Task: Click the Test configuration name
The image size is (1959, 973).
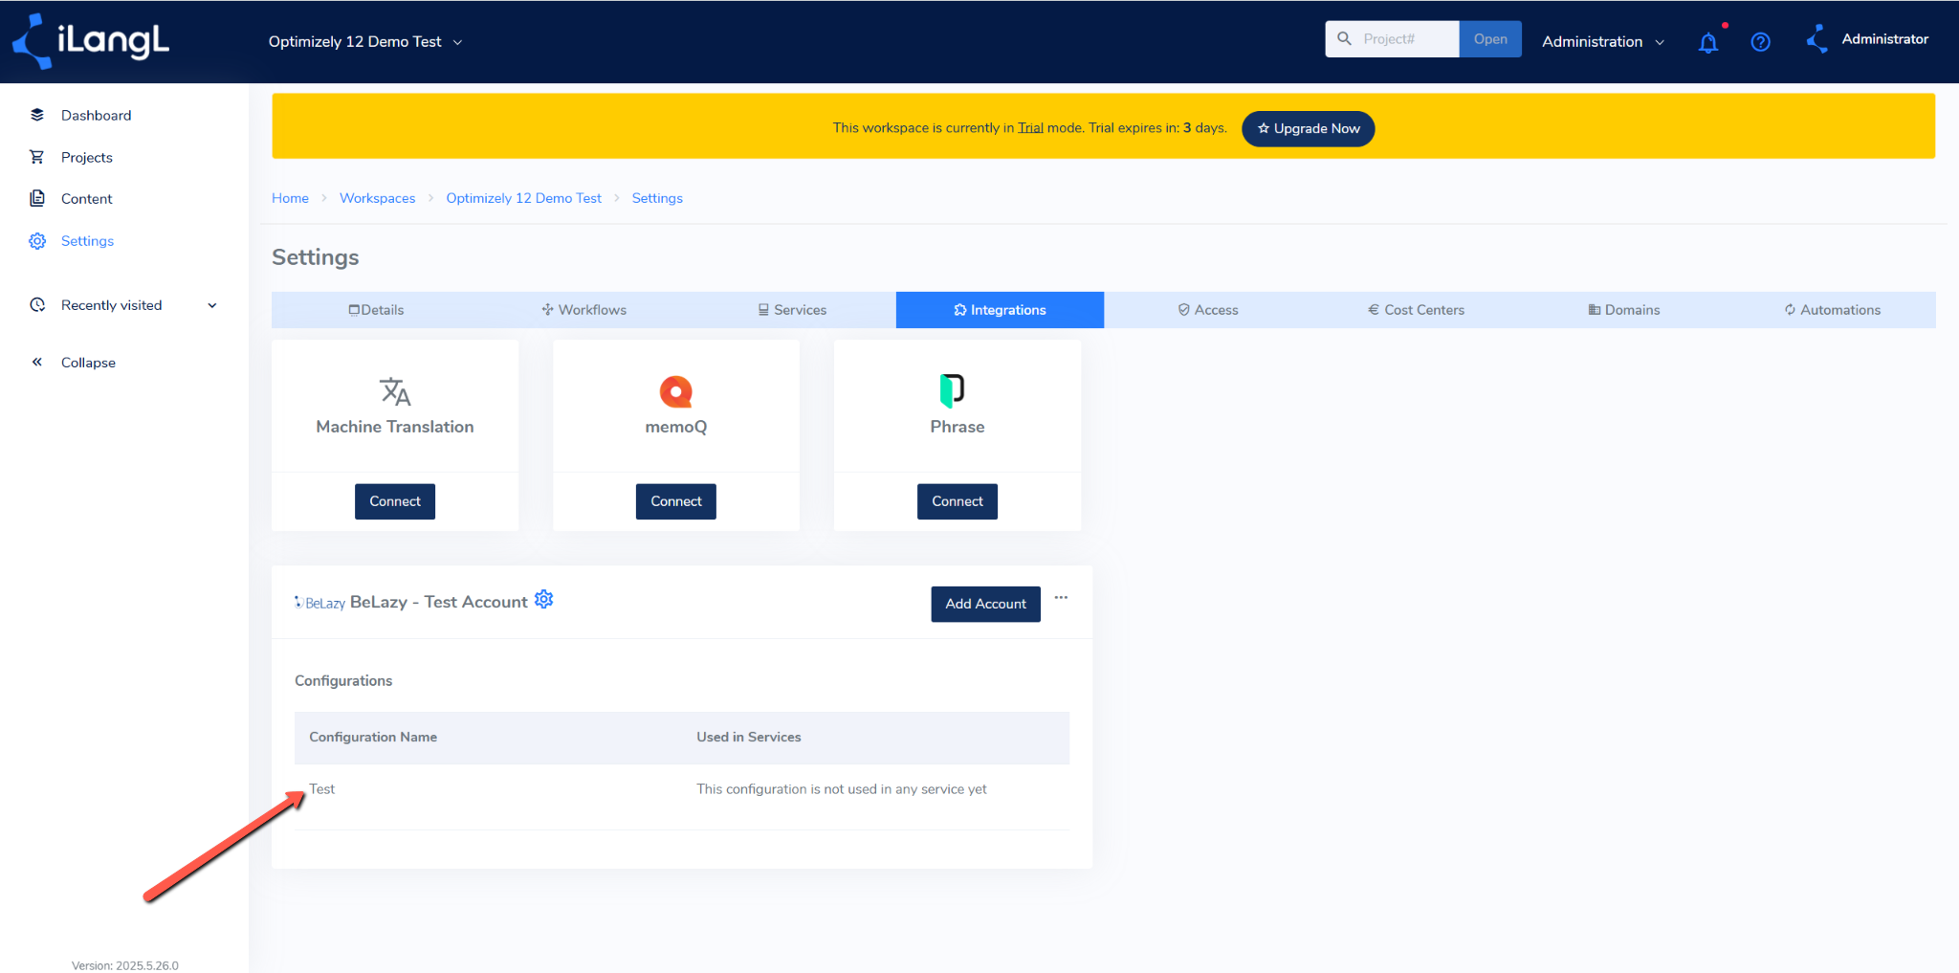Action: click(322, 788)
